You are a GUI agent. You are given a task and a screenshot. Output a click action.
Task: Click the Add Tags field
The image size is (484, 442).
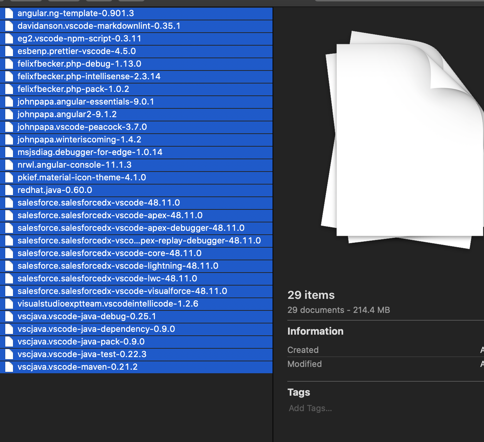310,408
